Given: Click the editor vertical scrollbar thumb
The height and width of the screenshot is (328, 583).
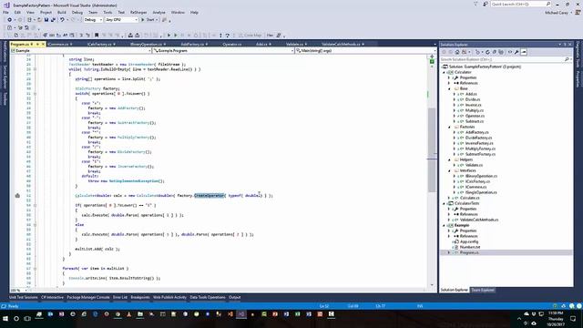Looking at the screenshot, I should click(432, 149).
